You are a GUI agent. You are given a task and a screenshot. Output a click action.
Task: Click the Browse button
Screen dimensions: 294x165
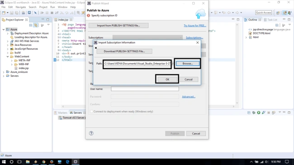click(188, 64)
